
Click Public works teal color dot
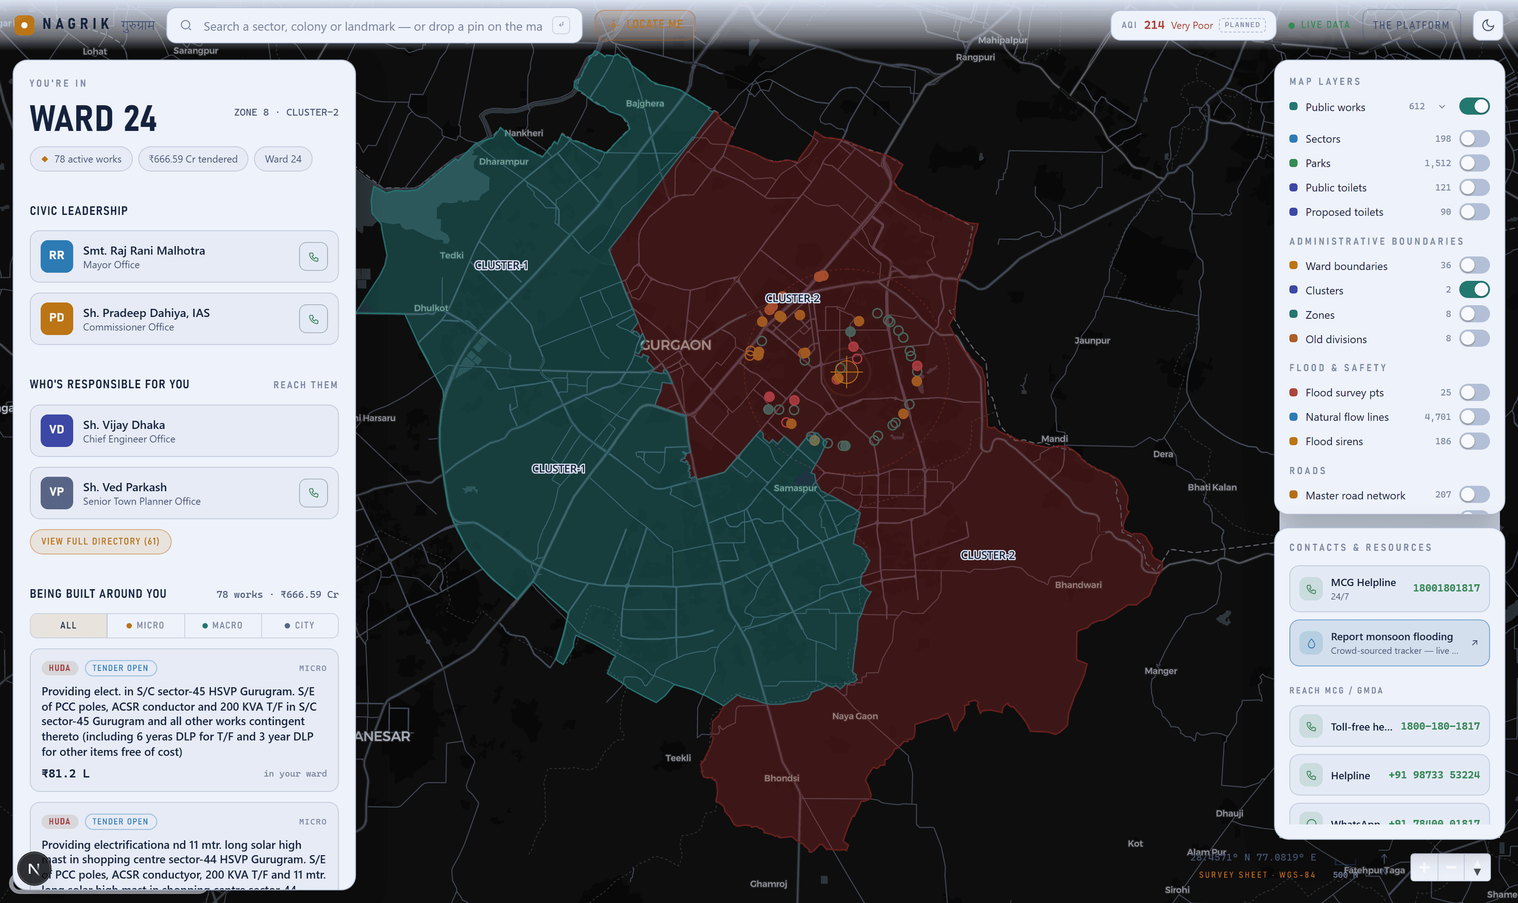(1293, 107)
